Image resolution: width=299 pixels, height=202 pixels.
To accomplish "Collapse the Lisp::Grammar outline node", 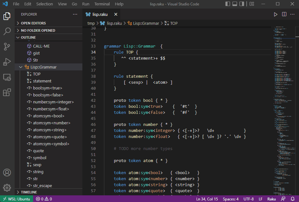I will pyautogui.click(x=21, y=67).
